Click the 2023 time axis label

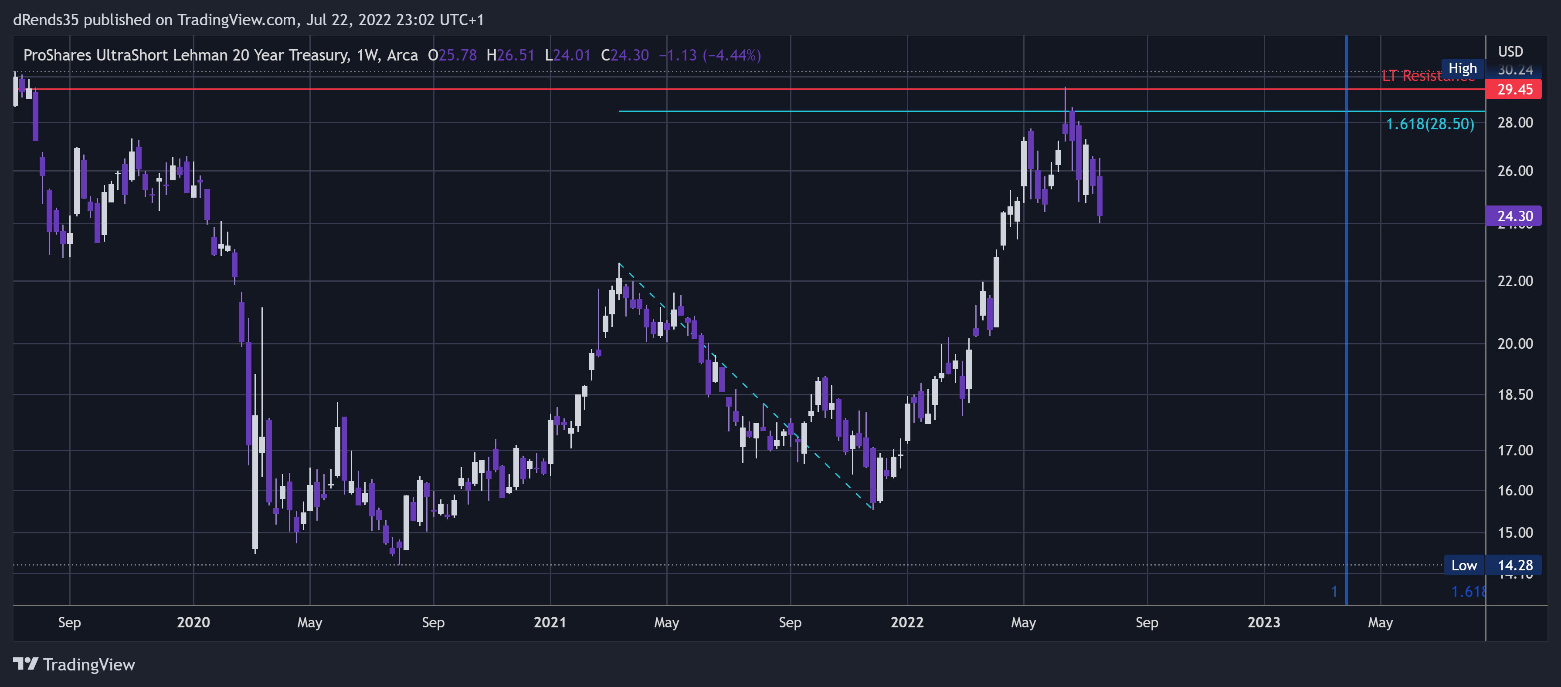point(1263,622)
